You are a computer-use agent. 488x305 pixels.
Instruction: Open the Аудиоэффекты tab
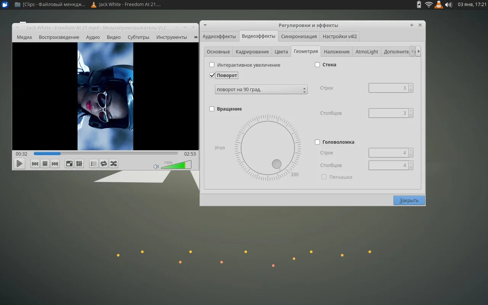[219, 37]
